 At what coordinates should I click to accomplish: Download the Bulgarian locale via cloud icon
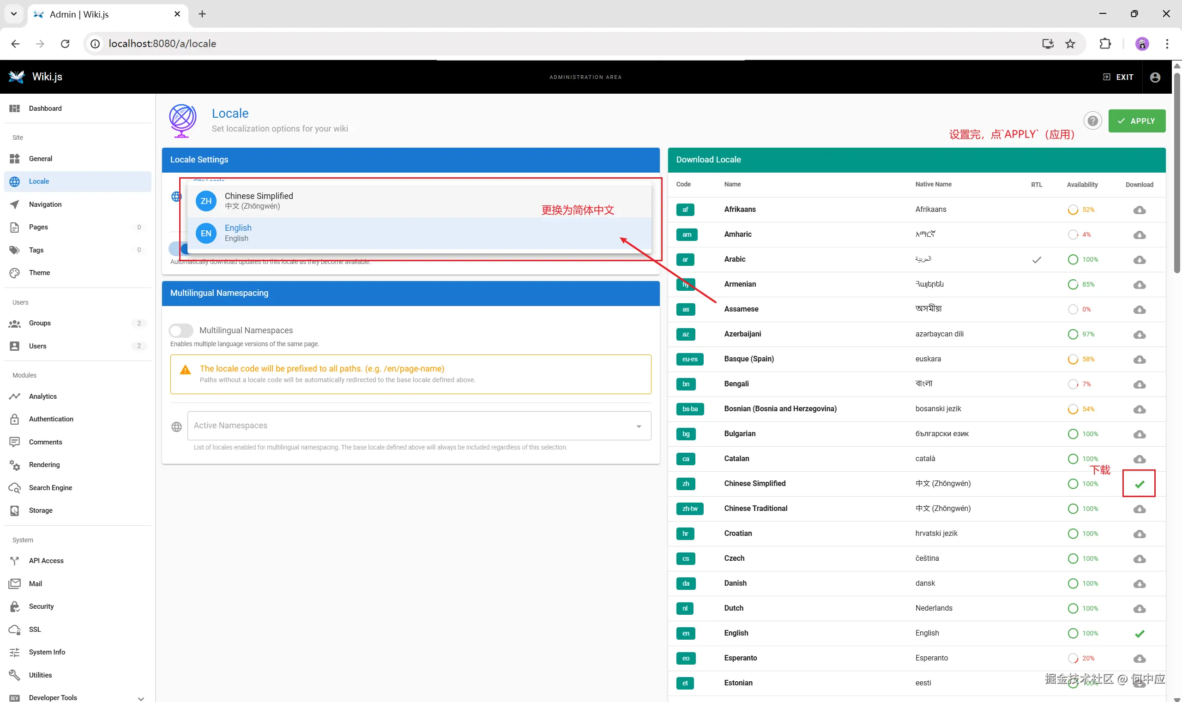click(x=1139, y=434)
